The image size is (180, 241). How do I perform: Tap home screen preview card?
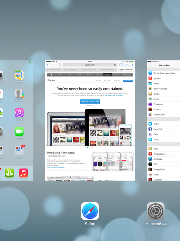point(16,120)
